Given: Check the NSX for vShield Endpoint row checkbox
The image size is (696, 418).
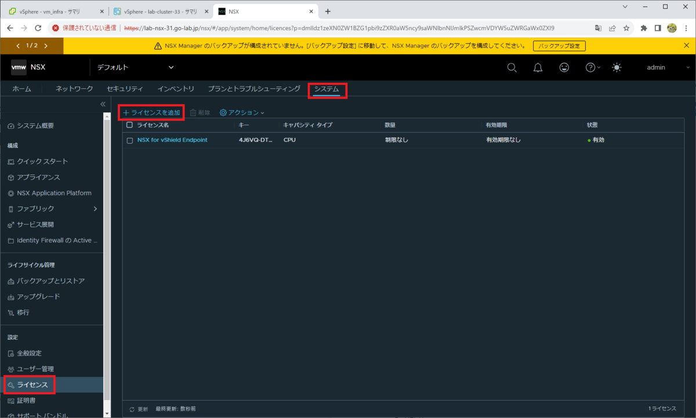Looking at the screenshot, I should [x=129, y=140].
